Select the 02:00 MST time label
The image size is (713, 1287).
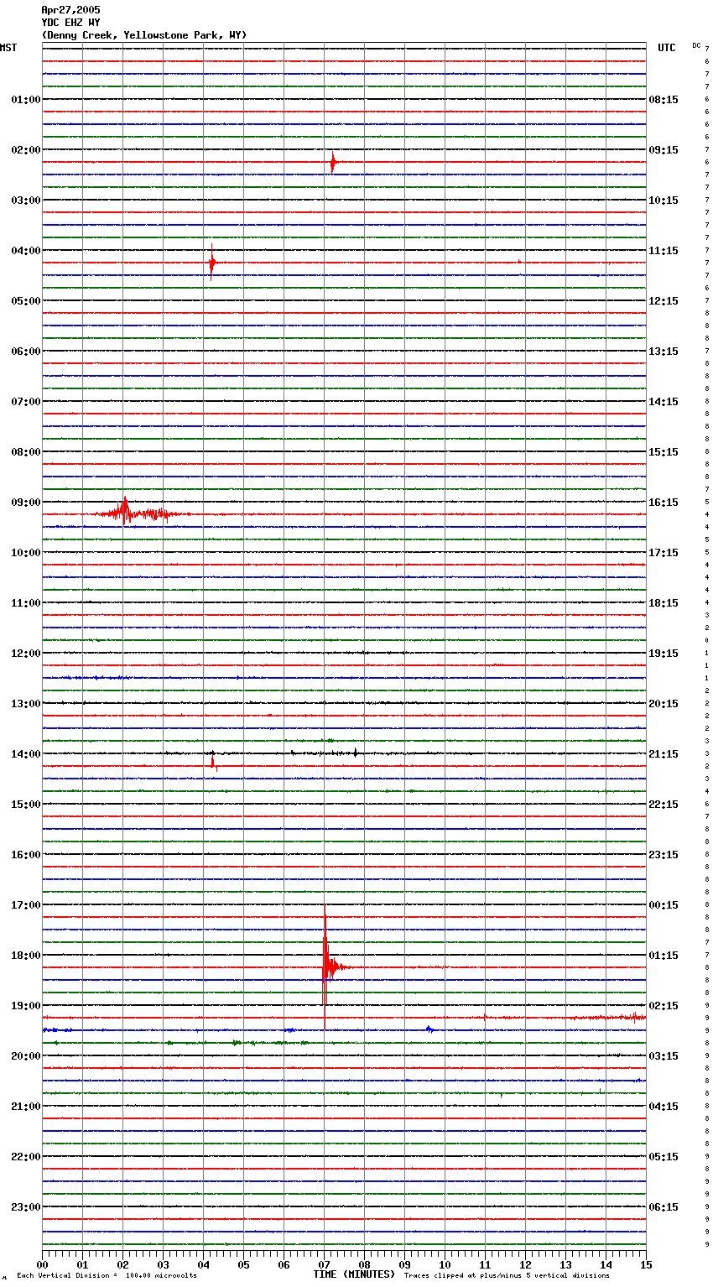(26, 150)
